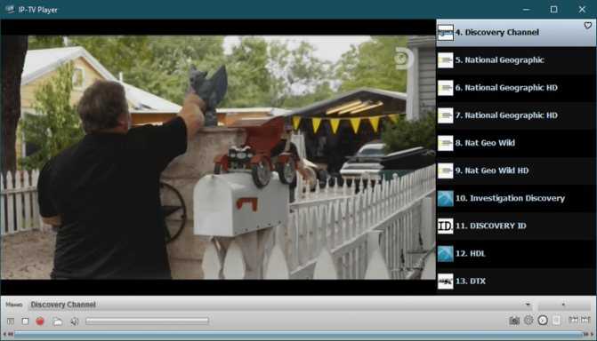Take a screenshot with the camera icon

pyautogui.click(x=514, y=321)
